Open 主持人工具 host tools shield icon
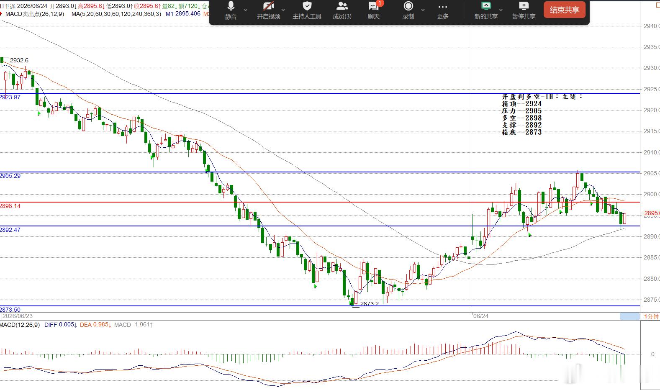660x390 pixels. click(x=307, y=11)
